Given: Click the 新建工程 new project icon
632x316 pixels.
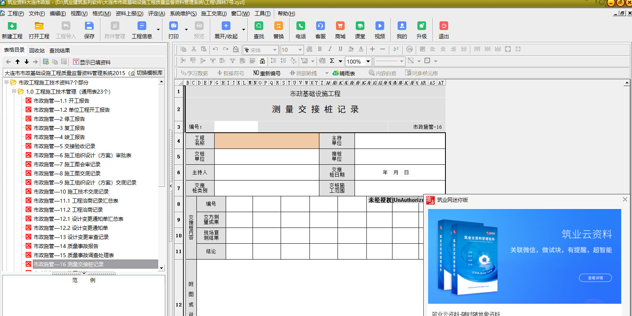Looking at the screenshot, I should coord(12,26).
